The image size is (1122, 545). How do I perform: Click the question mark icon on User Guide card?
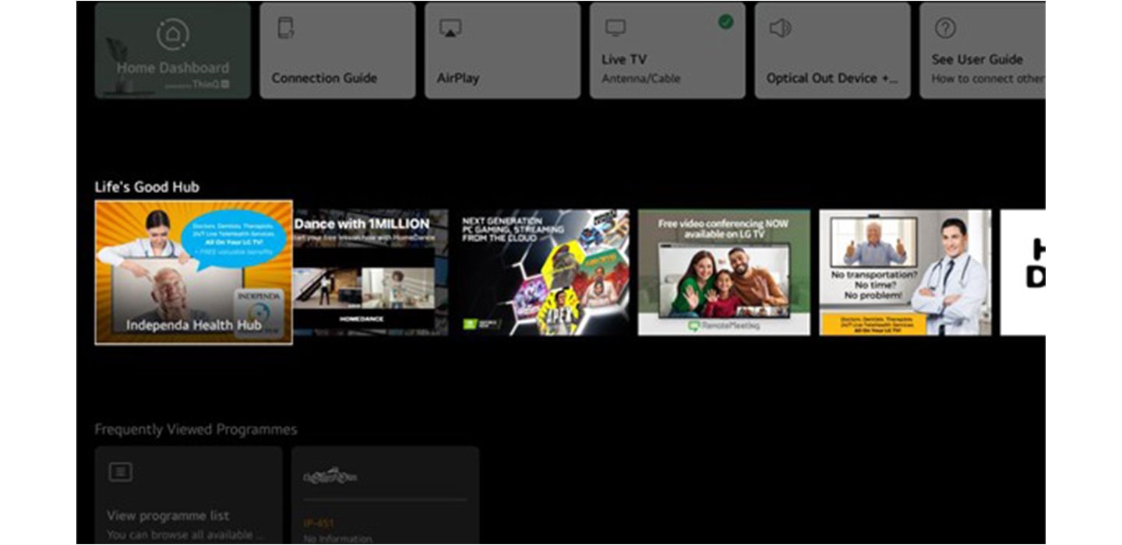(945, 28)
